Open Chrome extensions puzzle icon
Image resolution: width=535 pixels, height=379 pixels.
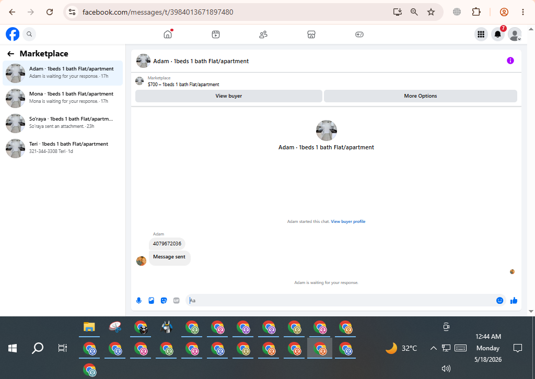[476, 13]
